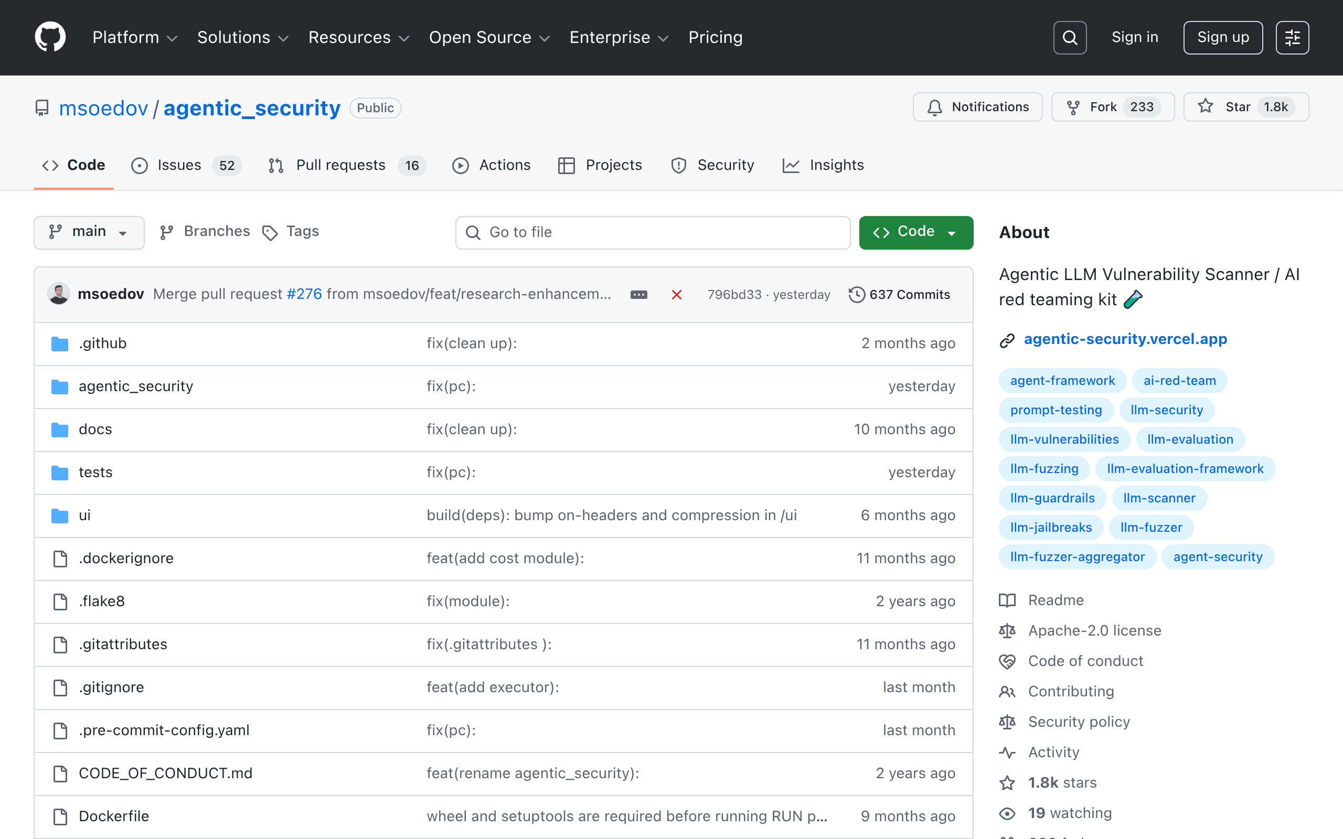This screenshot has height=839, width=1343.
Task: Expand the Open Source menu
Action: pos(489,37)
